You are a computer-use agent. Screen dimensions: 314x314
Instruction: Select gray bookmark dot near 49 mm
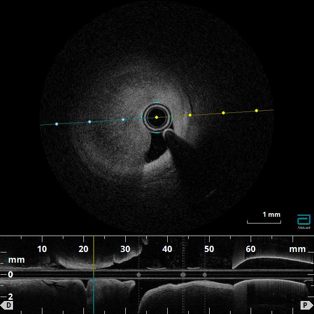(205, 275)
